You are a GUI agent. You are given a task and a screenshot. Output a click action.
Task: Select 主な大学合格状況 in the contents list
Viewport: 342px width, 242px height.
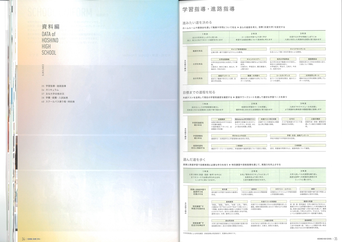tap(55, 93)
